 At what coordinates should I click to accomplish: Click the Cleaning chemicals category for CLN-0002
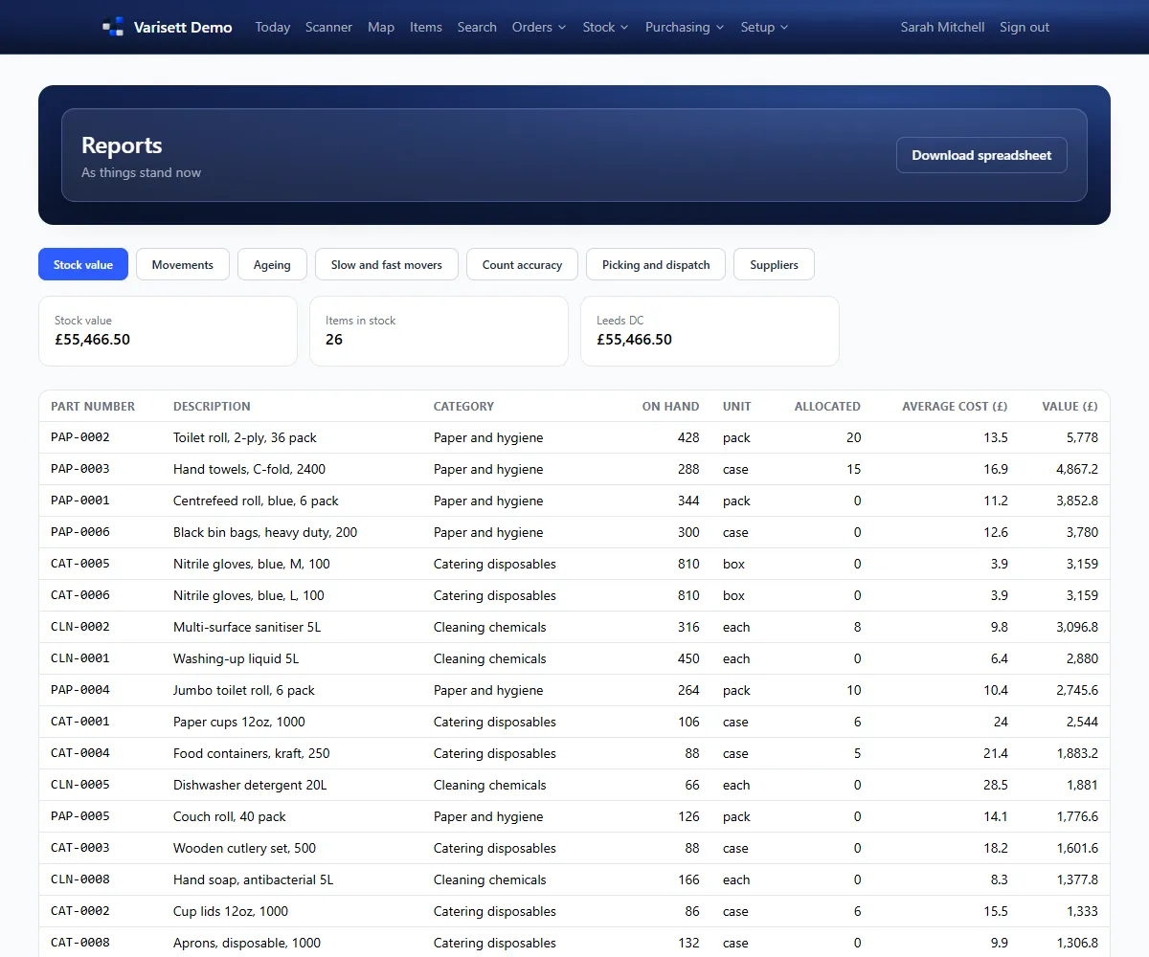(490, 627)
